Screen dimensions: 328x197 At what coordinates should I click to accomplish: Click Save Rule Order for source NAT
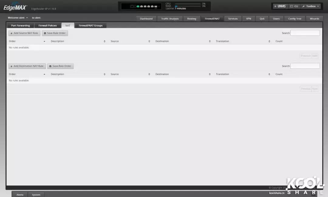point(55,33)
